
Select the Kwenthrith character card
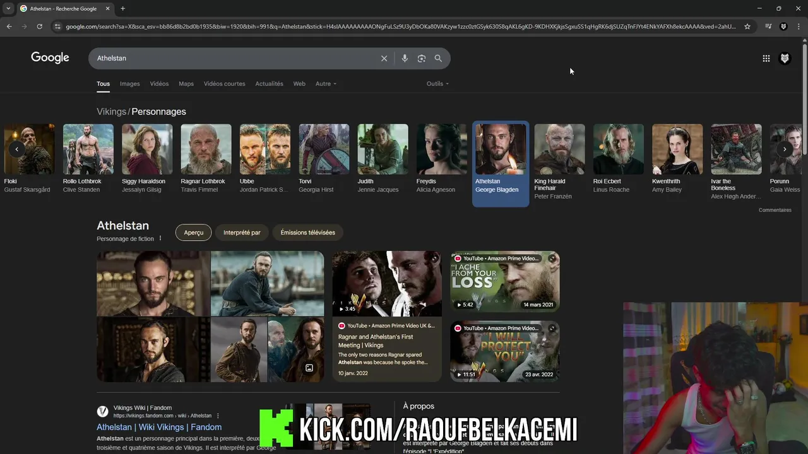pos(677,159)
